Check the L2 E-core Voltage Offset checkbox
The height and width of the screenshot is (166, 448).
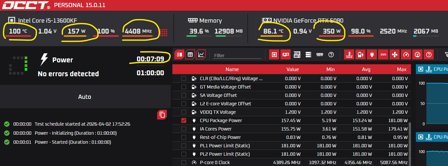[x=184, y=104]
